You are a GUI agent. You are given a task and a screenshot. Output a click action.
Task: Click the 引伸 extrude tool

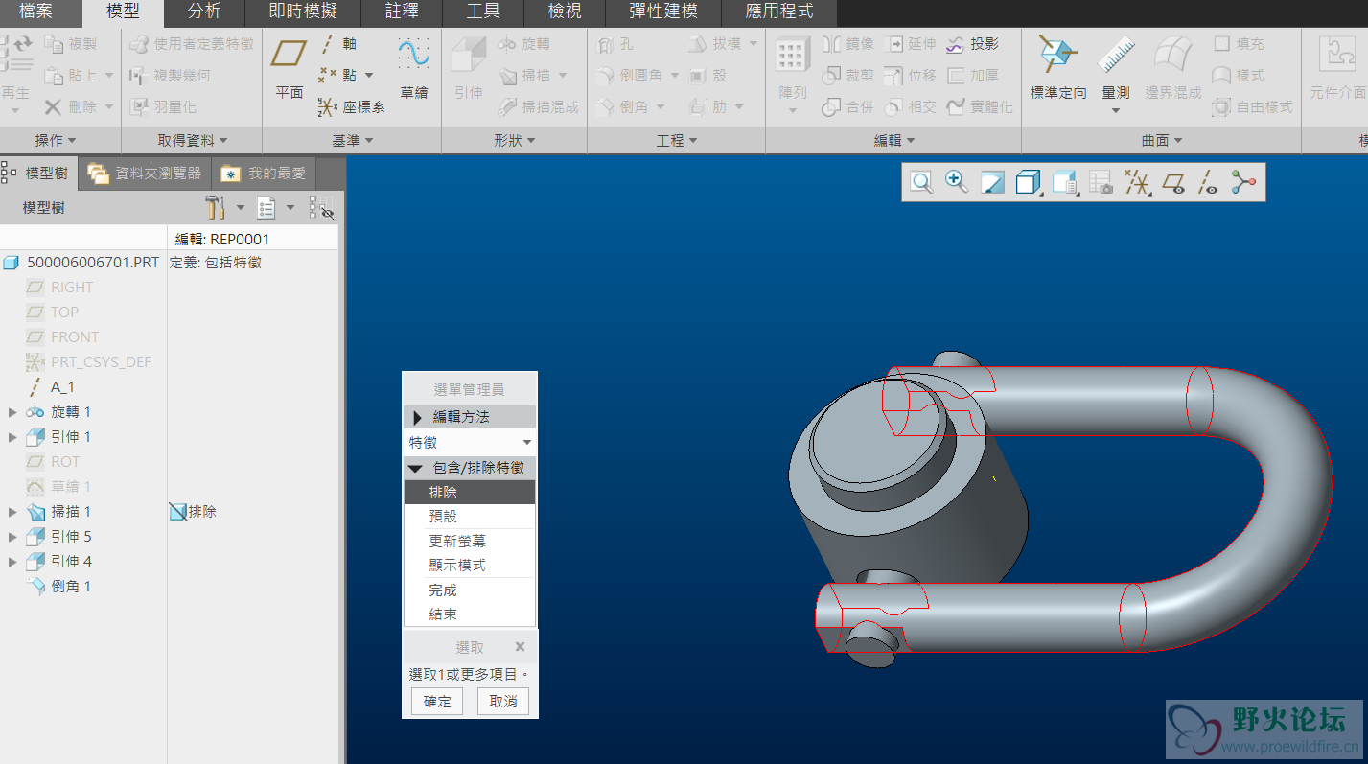click(469, 68)
